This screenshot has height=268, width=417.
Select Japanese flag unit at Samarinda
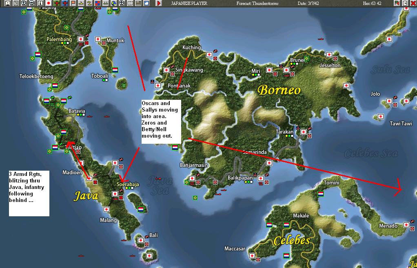coord(269,163)
